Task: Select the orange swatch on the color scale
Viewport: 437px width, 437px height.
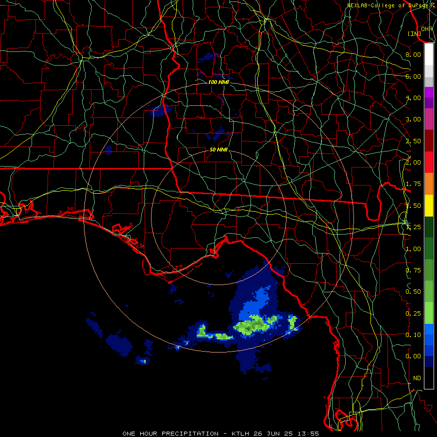Action: [x=429, y=184]
